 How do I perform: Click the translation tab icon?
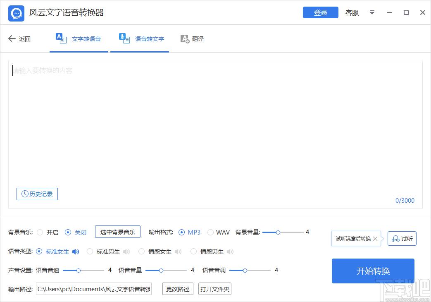click(185, 39)
